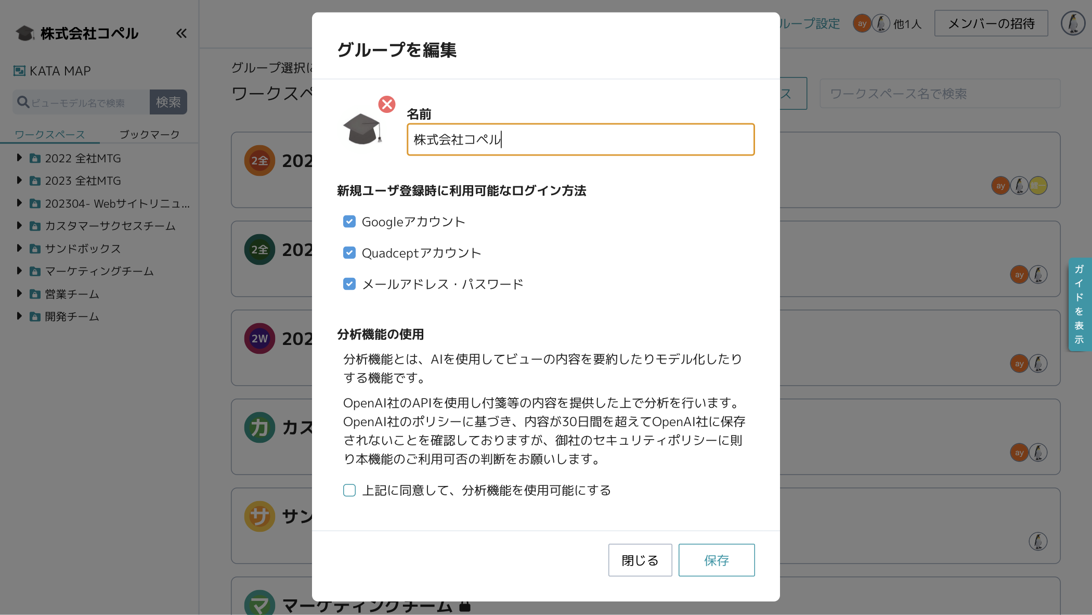
Task: Click the yellow avatar in first workspace card
Action: pos(1038,186)
